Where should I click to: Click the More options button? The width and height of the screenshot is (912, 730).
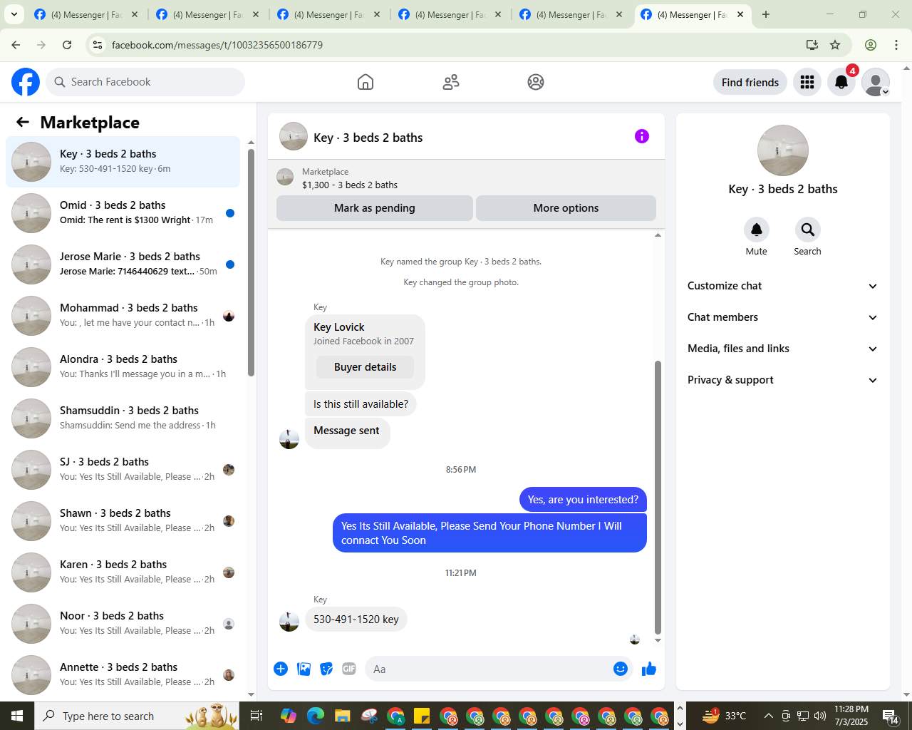click(x=566, y=208)
